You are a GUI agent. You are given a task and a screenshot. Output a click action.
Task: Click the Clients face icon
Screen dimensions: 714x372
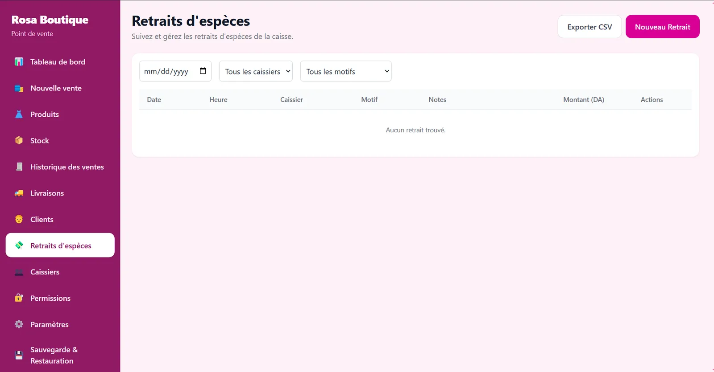click(19, 220)
